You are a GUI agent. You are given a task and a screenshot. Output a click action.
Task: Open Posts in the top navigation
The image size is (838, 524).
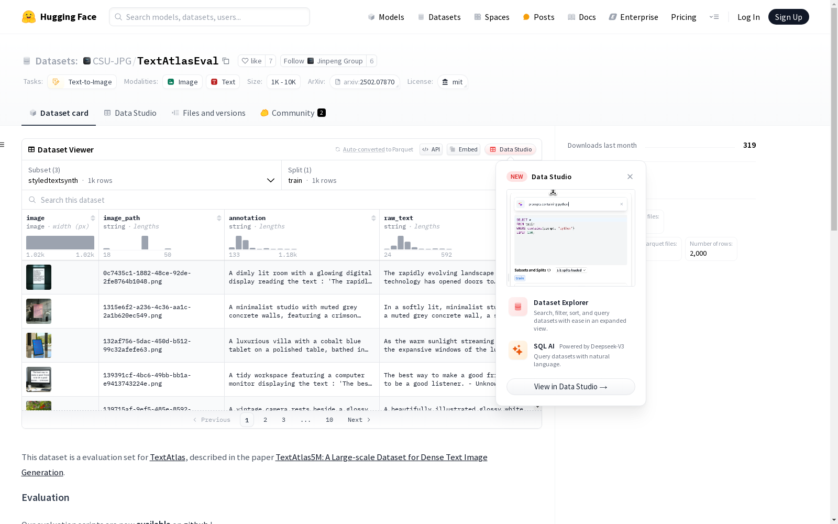(538, 17)
